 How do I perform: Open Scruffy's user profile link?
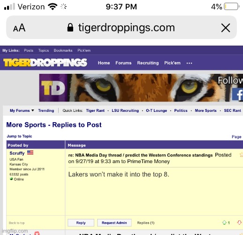[17, 153]
